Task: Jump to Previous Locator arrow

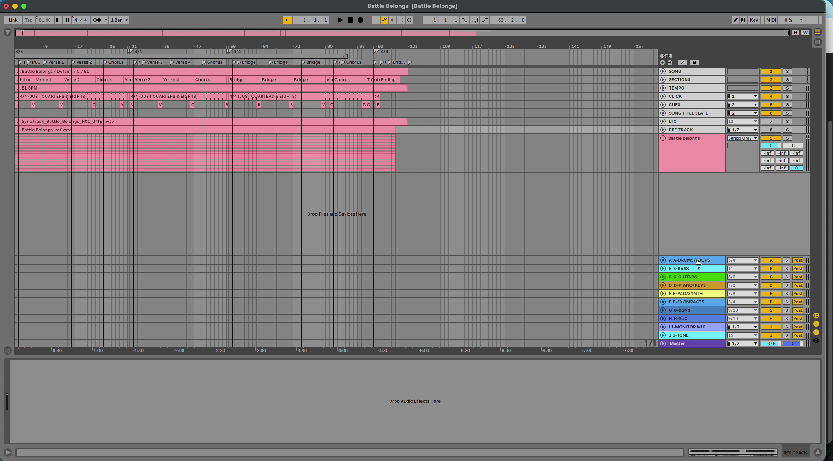Action: [662, 62]
